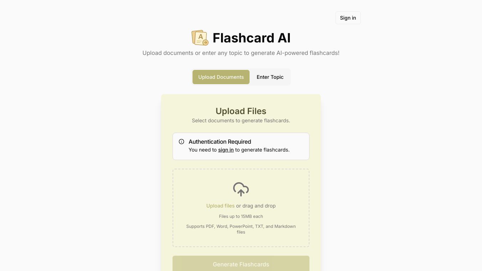The width and height of the screenshot is (482, 271).
Task: Click the tagline about AI-powered flashcards
Action: pos(241,53)
